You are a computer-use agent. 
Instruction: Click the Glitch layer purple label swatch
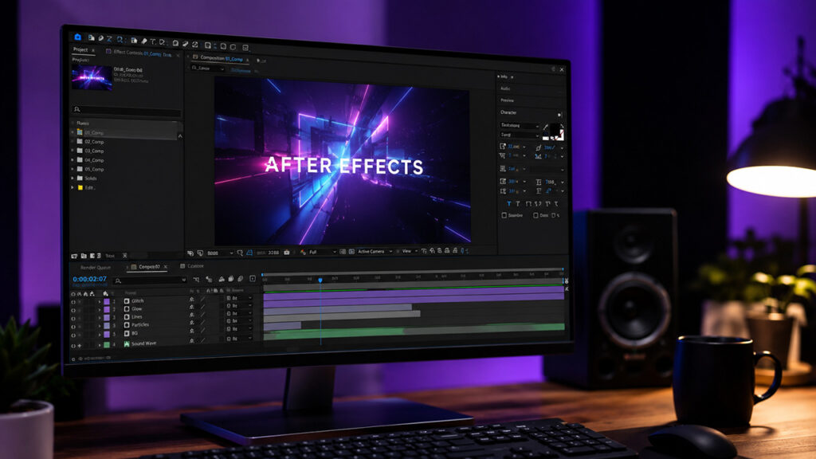pyautogui.click(x=107, y=302)
